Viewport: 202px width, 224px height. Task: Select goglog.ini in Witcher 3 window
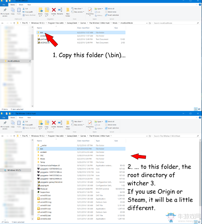81,185
